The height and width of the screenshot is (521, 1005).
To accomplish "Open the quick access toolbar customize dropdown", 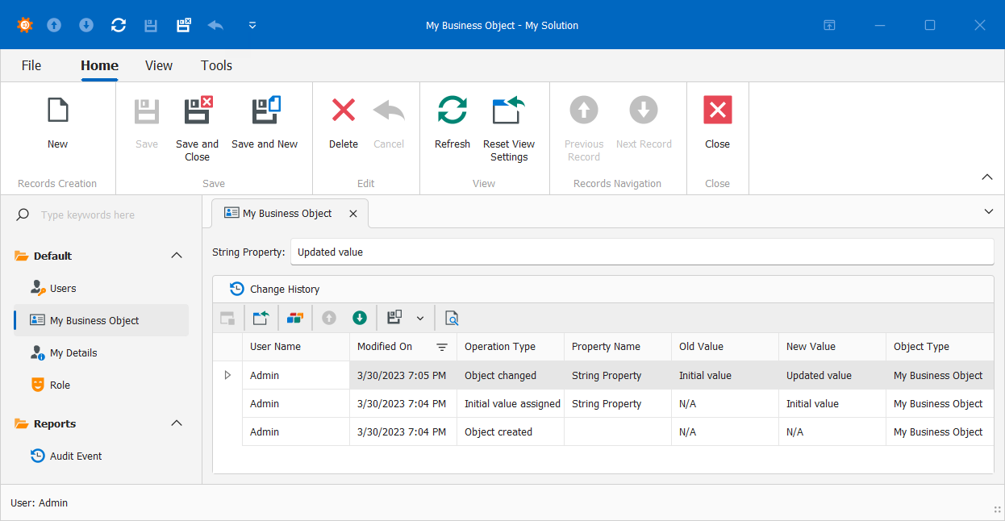I will coord(252,25).
